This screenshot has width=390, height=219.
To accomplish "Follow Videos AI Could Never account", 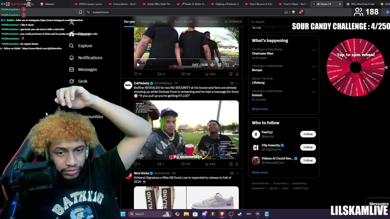I will 308,160.
